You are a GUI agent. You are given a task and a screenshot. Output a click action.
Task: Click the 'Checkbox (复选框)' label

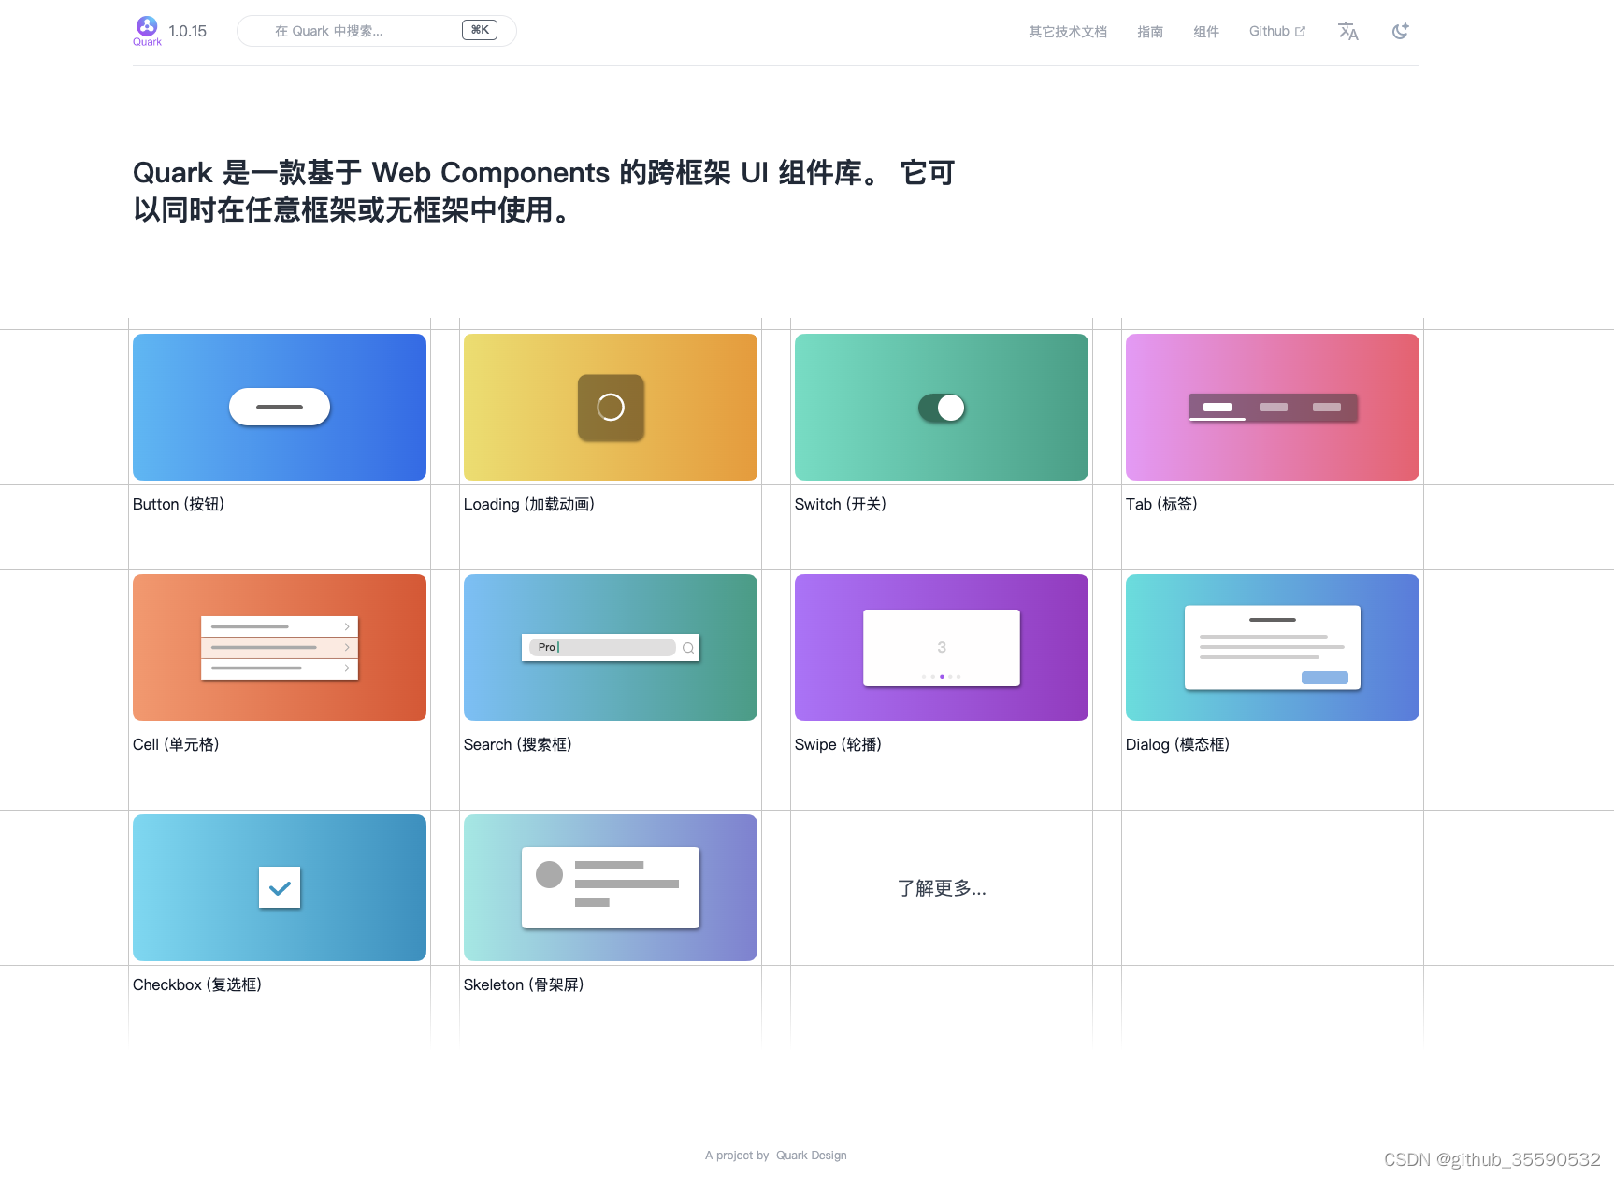(x=197, y=984)
